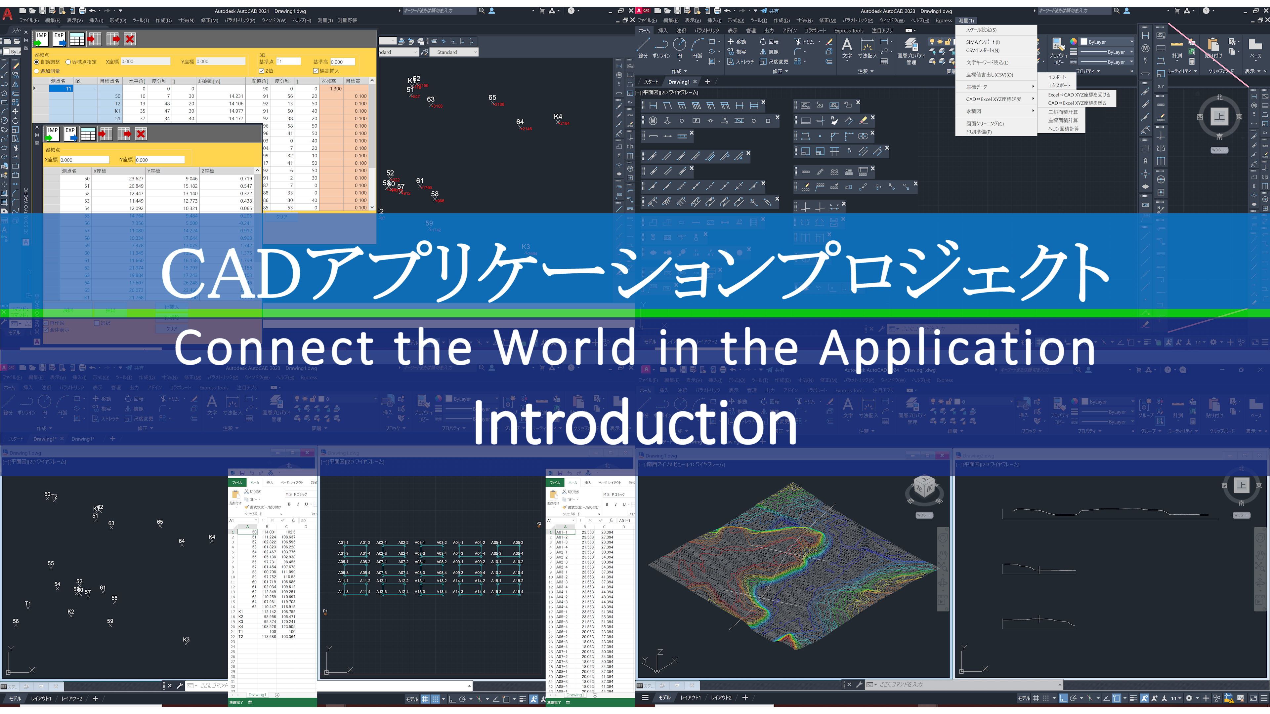
Task: Select the 器械点指定 radio button
Action: (68, 62)
